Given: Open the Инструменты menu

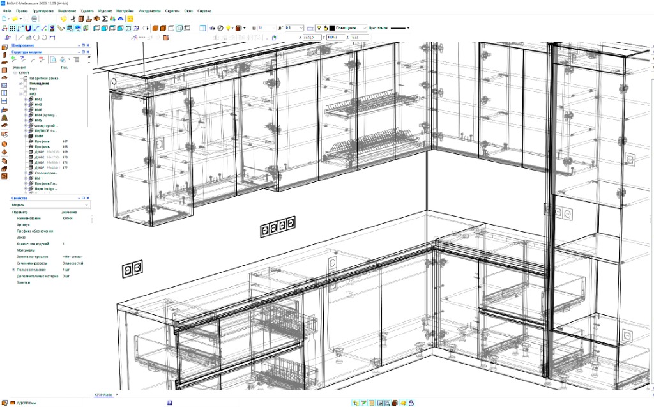Looking at the screenshot, I should pos(149,12).
